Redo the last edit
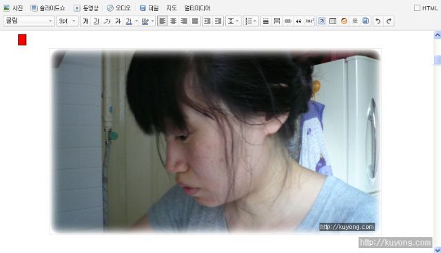 coord(389,21)
